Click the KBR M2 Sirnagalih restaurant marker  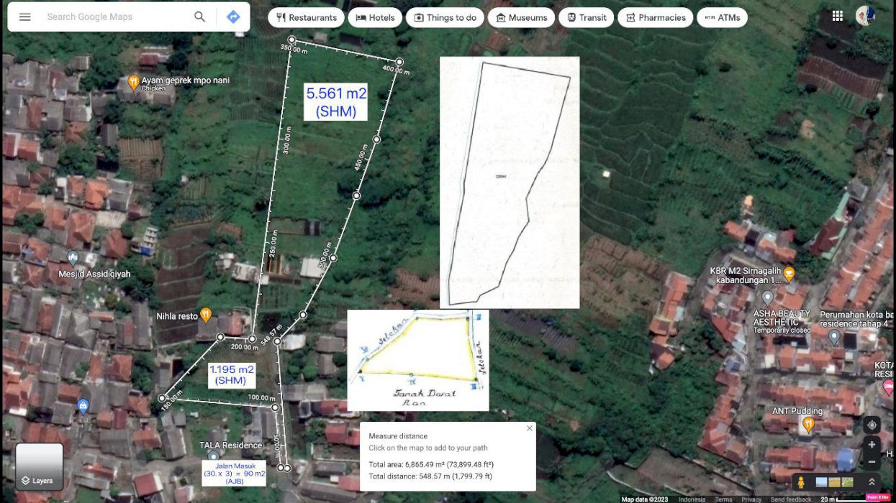tap(789, 274)
